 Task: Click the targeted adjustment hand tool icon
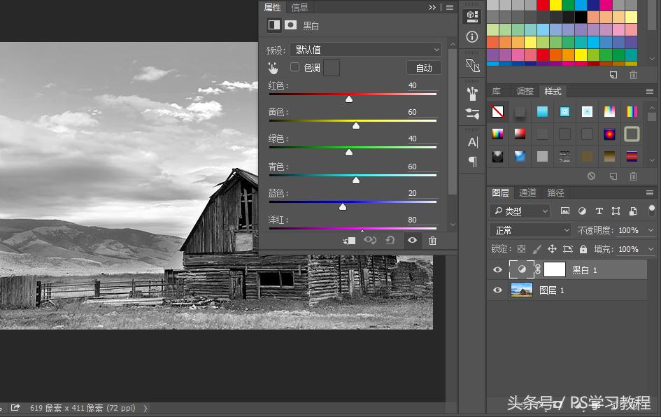click(273, 68)
